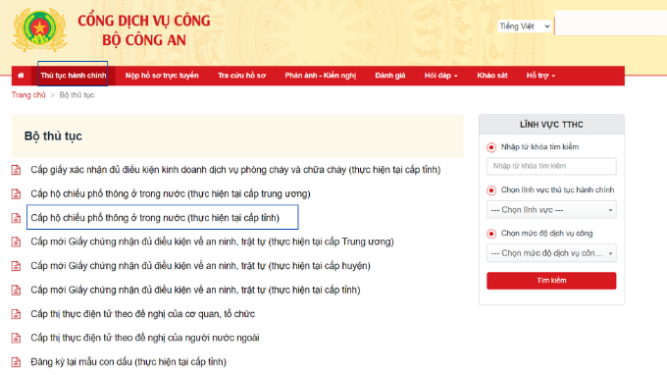Open Đăng ký lại mẫu con dấu link
Viewport: 667px width, 375px height.
[128, 362]
